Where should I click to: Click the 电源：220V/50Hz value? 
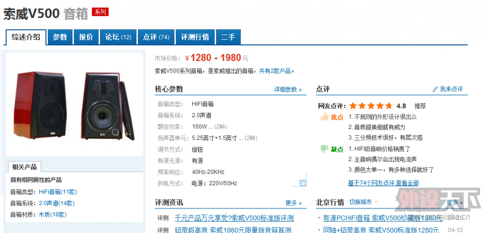click(214, 183)
